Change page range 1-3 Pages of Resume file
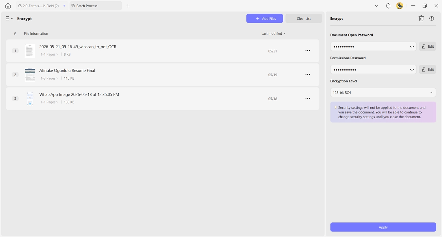 (x=49, y=78)
